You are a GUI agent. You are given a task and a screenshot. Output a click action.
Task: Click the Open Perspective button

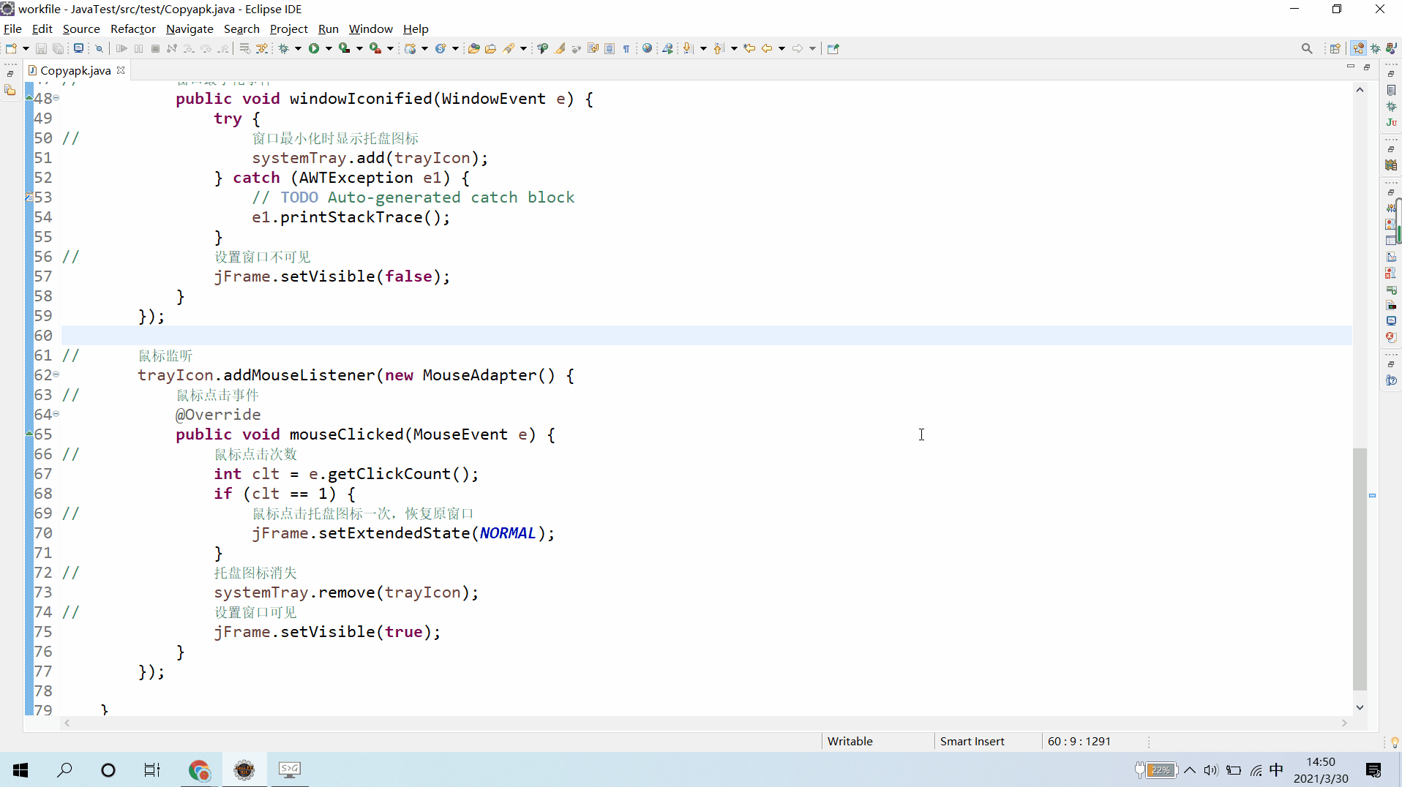tap(1336, 48)
